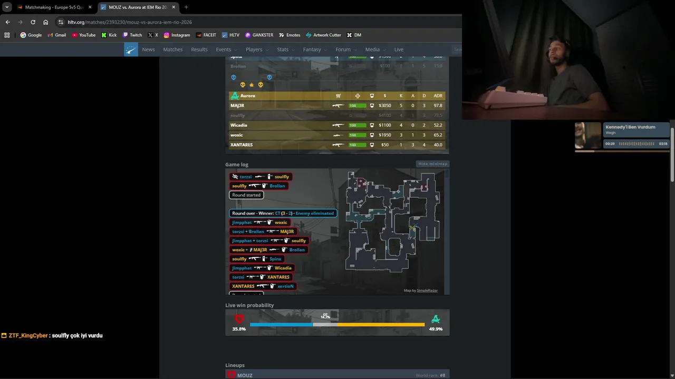Image resolution: width=675 pixels, height=379 pixels.
Task: Click the '$3050' money value for MAJ3R
Action: tap(385, 106)
